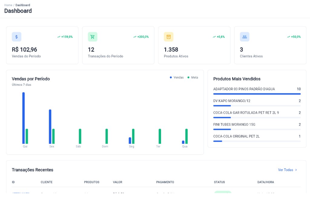The height and width of the screenshot is (198, 310).
Task: Click the 12 transactions count
Action: pyautogui.click(x=91, y=49)
